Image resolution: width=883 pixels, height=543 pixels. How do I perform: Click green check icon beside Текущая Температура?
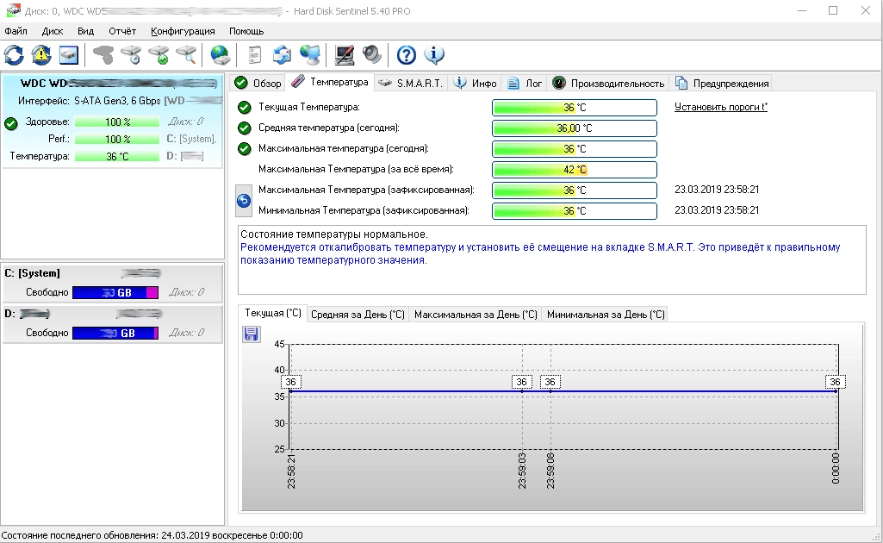click(x=245, y=107)
